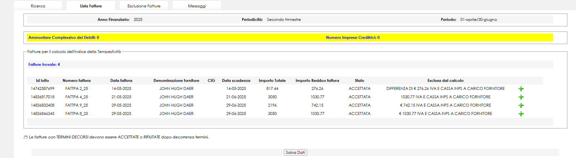
Task: Open the Ricerca tab
Action: [x=38, y=6]
